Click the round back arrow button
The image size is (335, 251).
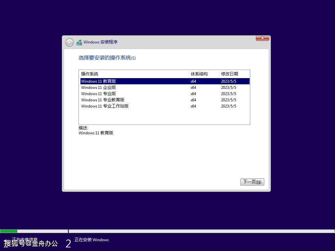pos(69,42)
